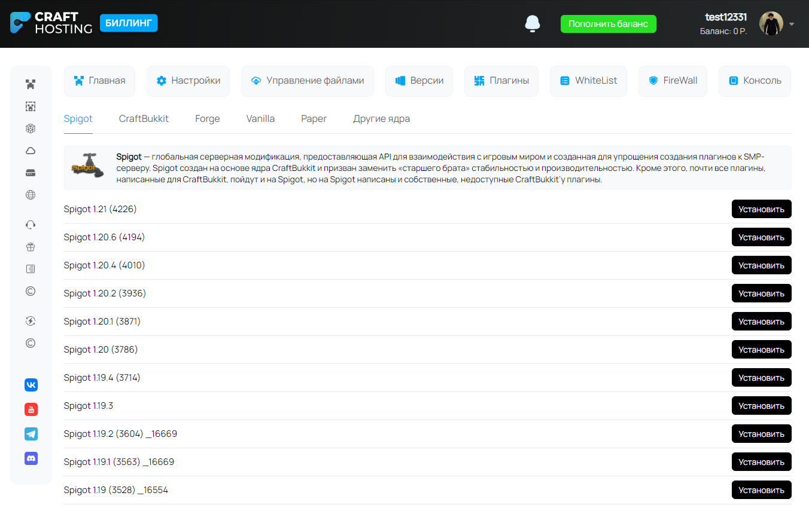Open the FireWall section
The image size is (809, 508).
(673, 81)
